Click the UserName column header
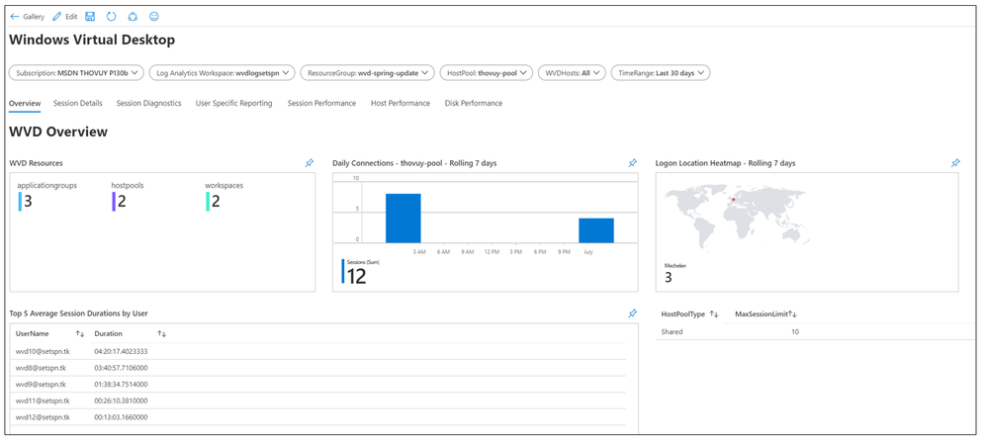Viewport: 988px width, 444px height. point(32,334)
